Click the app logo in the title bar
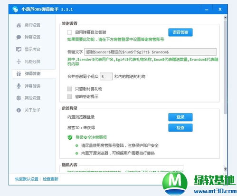The image size is (237, 196). click(x=15, y=10)
